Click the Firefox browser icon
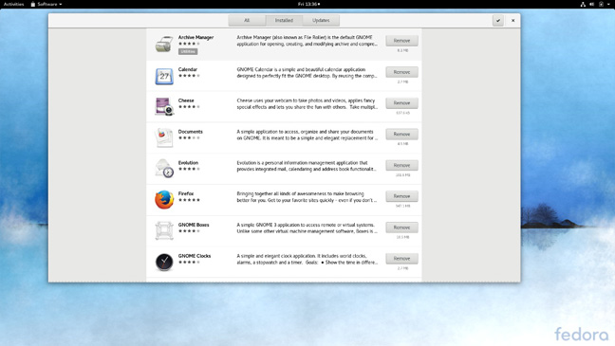The width and height of the screenshot is (615, 346). (164, 200)
